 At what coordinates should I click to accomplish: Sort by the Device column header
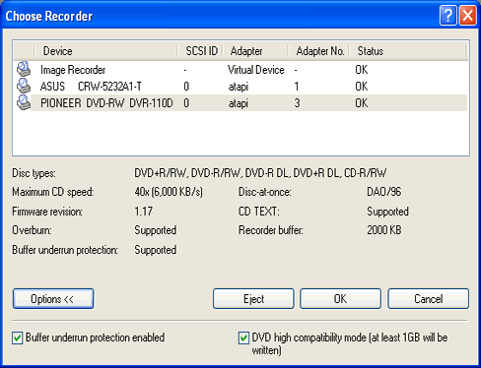tap(105, 51)
